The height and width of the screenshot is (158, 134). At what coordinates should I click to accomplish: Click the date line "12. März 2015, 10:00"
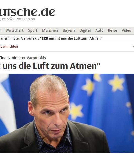(x=17, y=19)
